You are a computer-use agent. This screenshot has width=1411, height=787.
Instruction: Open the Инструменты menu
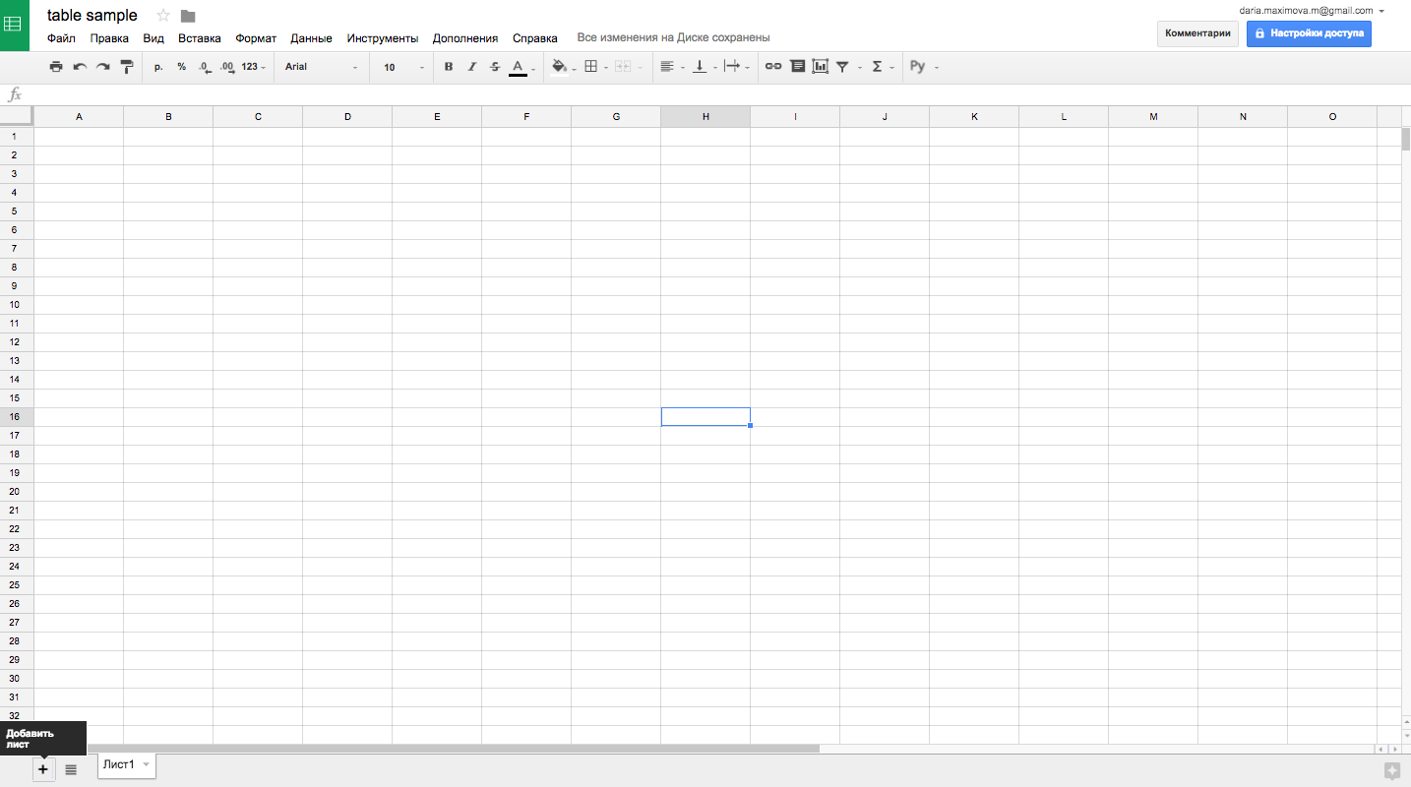pyautogui.click(x=383, y=38)
